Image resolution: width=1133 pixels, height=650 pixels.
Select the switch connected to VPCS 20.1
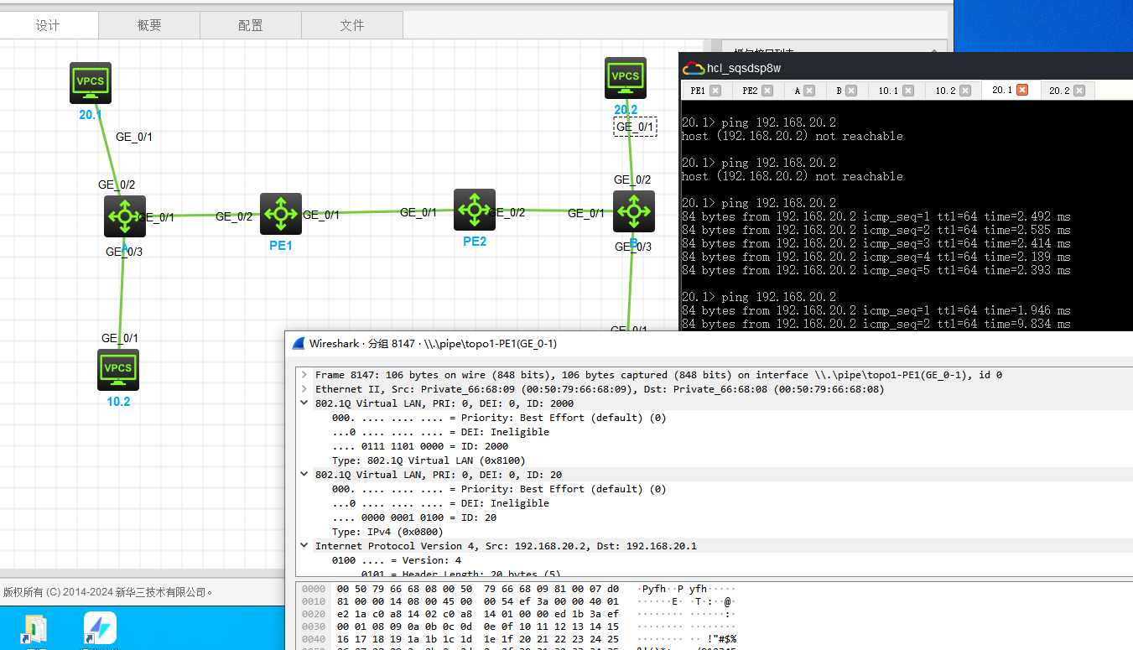coord(124,216)
